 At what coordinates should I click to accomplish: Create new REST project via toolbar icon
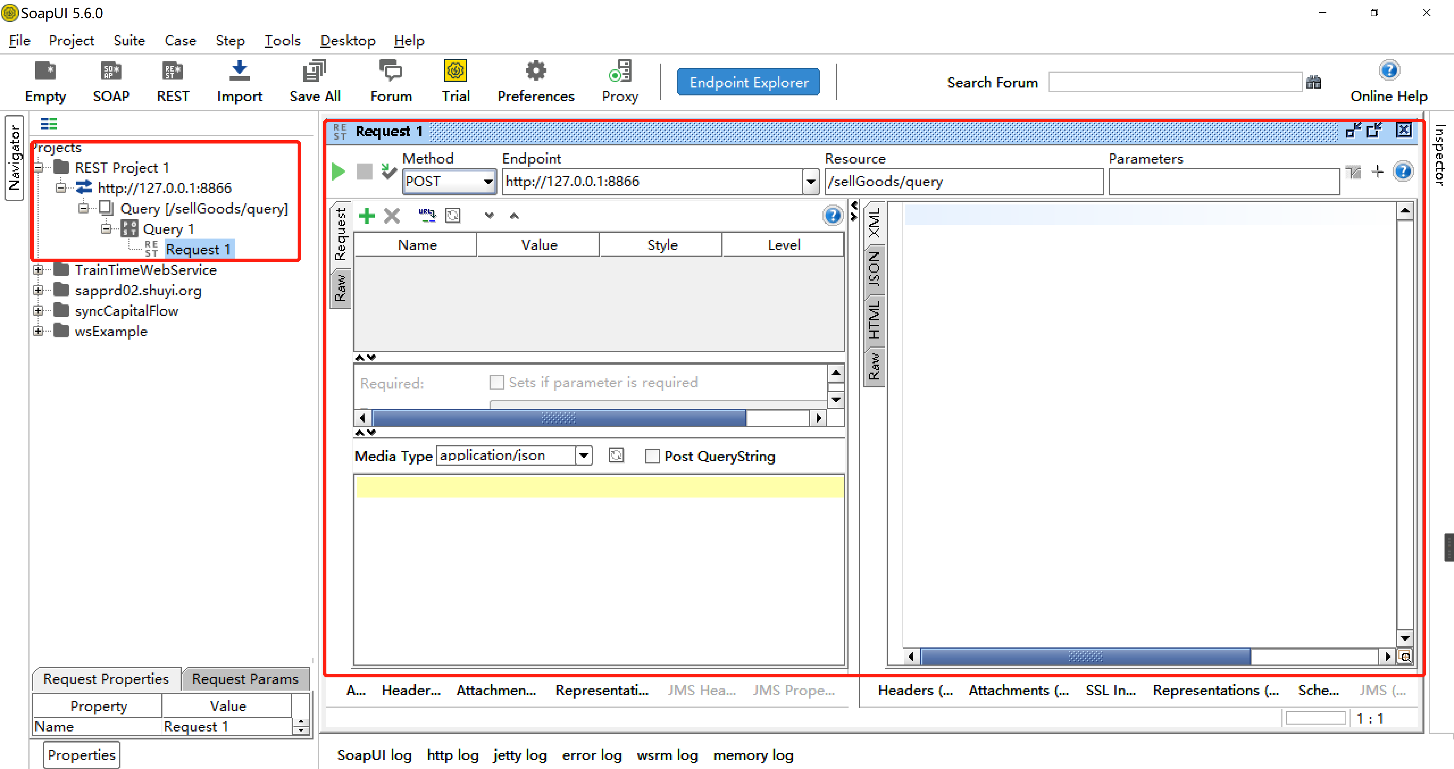pyautogui.click(x=172, y=81)
